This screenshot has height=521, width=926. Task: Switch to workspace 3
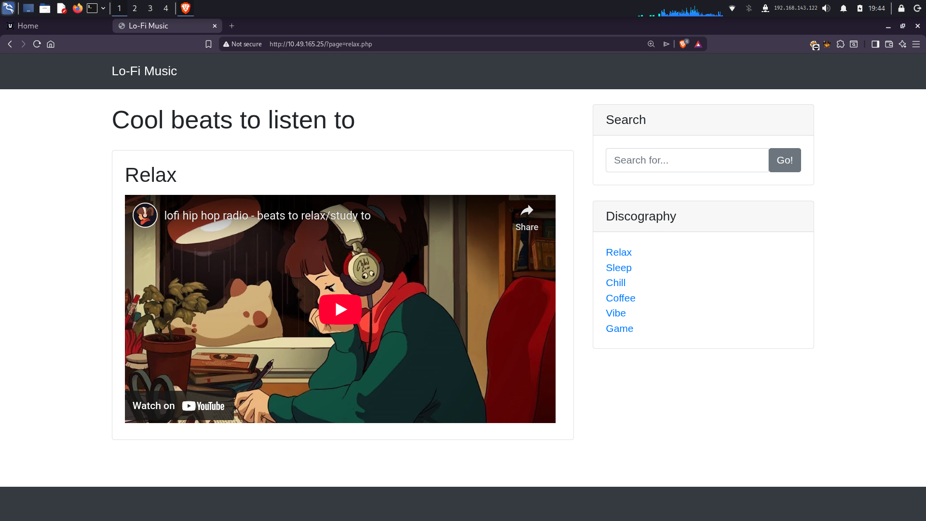click(x=150, y=8)
